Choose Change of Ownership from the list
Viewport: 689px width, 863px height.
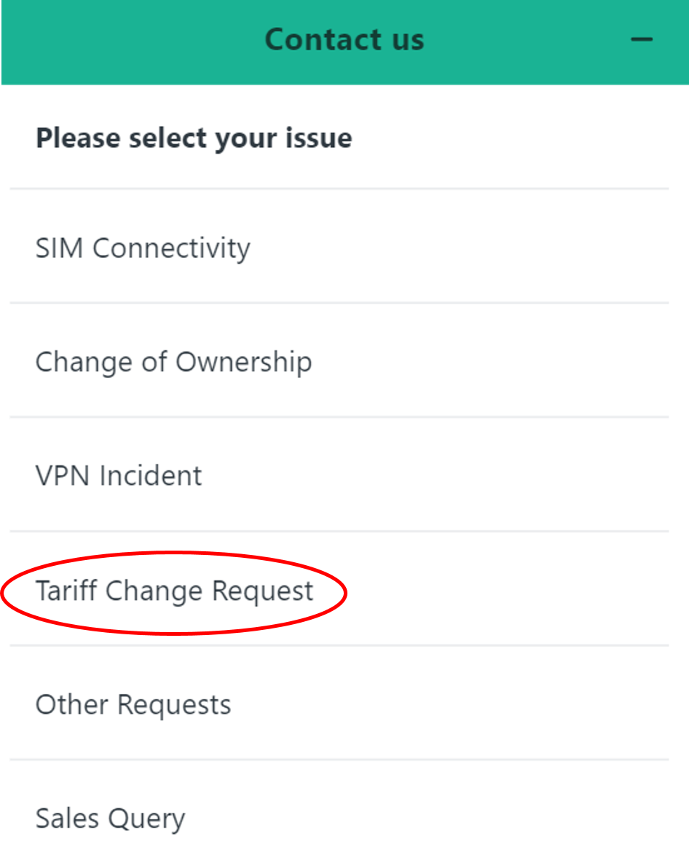tap(173, 361)
